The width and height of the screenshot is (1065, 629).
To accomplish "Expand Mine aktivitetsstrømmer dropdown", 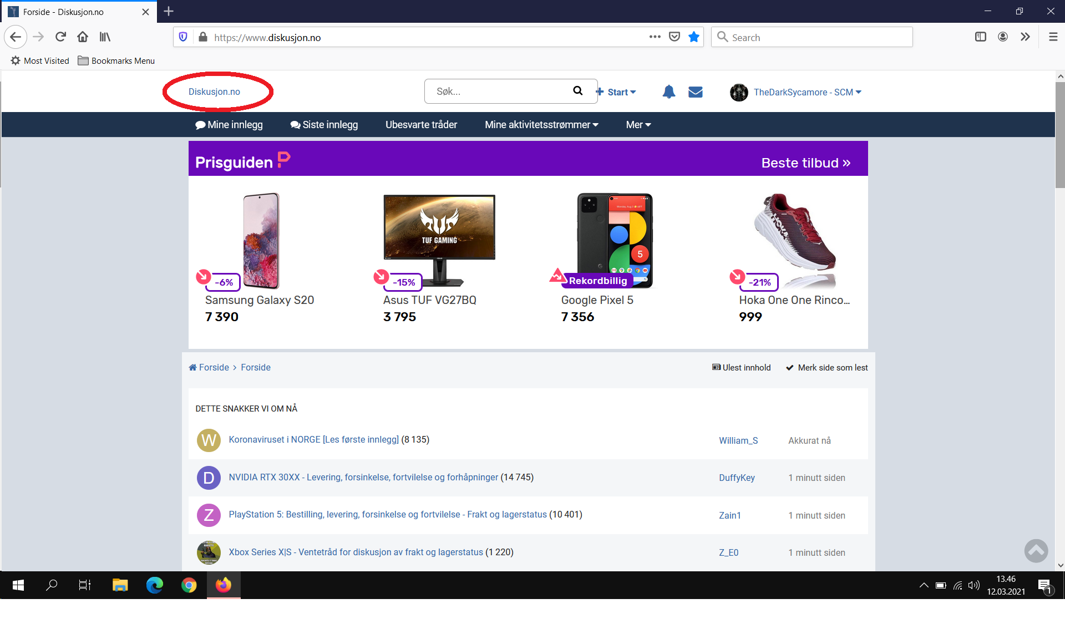I will click(541, 125).
